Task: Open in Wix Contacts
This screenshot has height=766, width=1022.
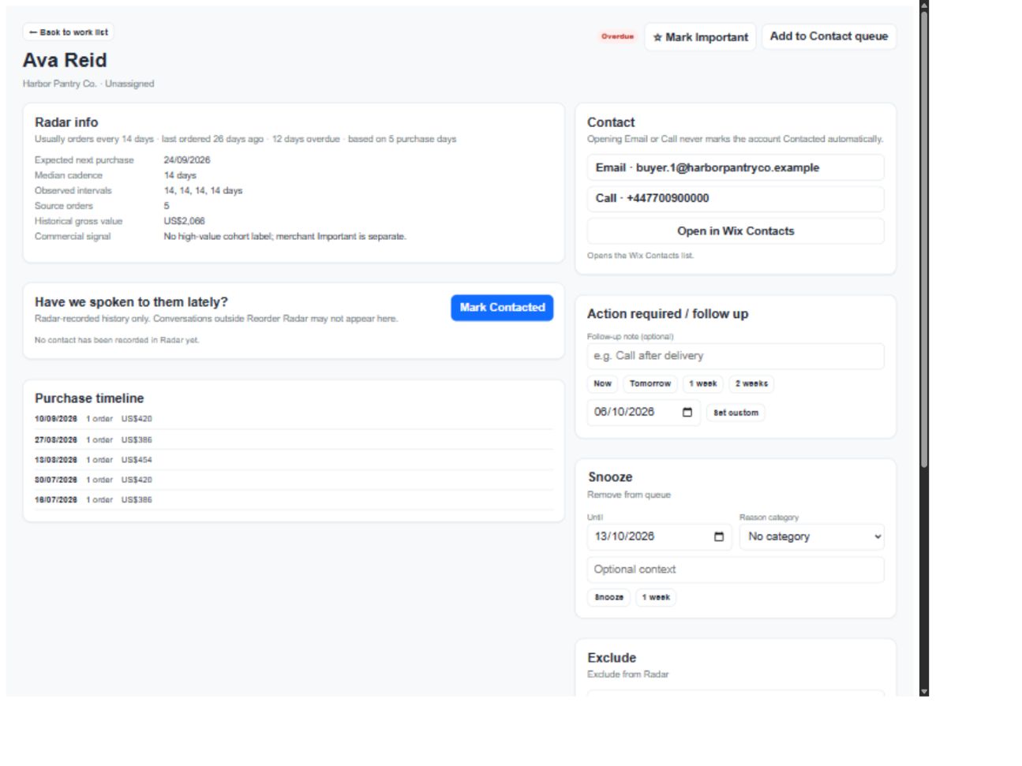Action: (x=735, y=231)
